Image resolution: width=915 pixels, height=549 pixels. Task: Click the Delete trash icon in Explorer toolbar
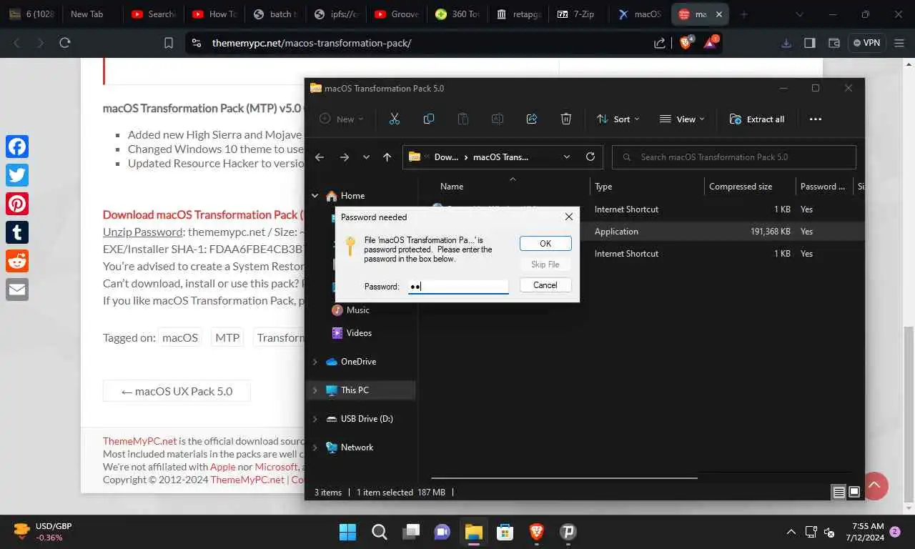tap(565, 119)
